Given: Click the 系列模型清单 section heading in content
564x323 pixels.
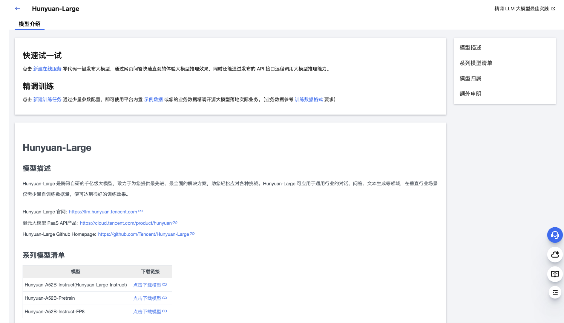Looking at the screenshot, I should tap(44, 255).
